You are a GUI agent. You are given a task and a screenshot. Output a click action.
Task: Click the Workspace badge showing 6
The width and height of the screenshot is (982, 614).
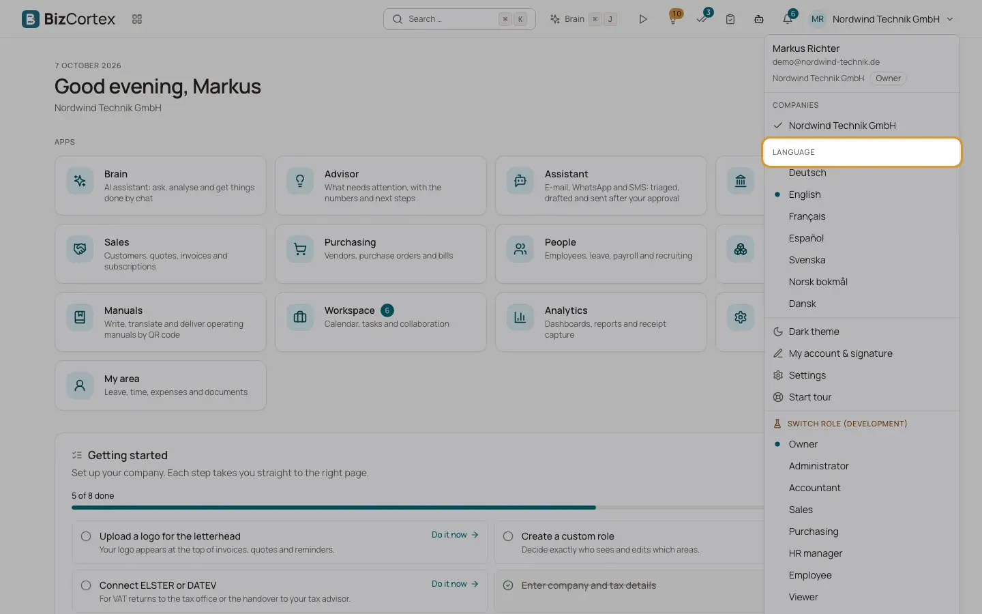387,310
